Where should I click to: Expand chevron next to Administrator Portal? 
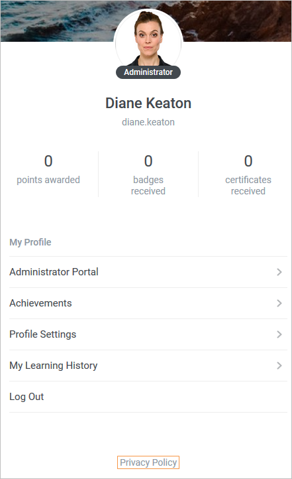(x=279, y=272)
